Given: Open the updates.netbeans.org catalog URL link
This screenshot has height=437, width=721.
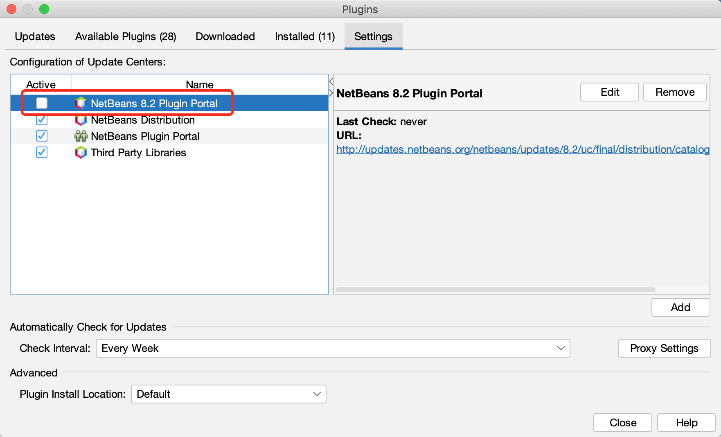Looking at the screenshot, I should pos(523,149).
